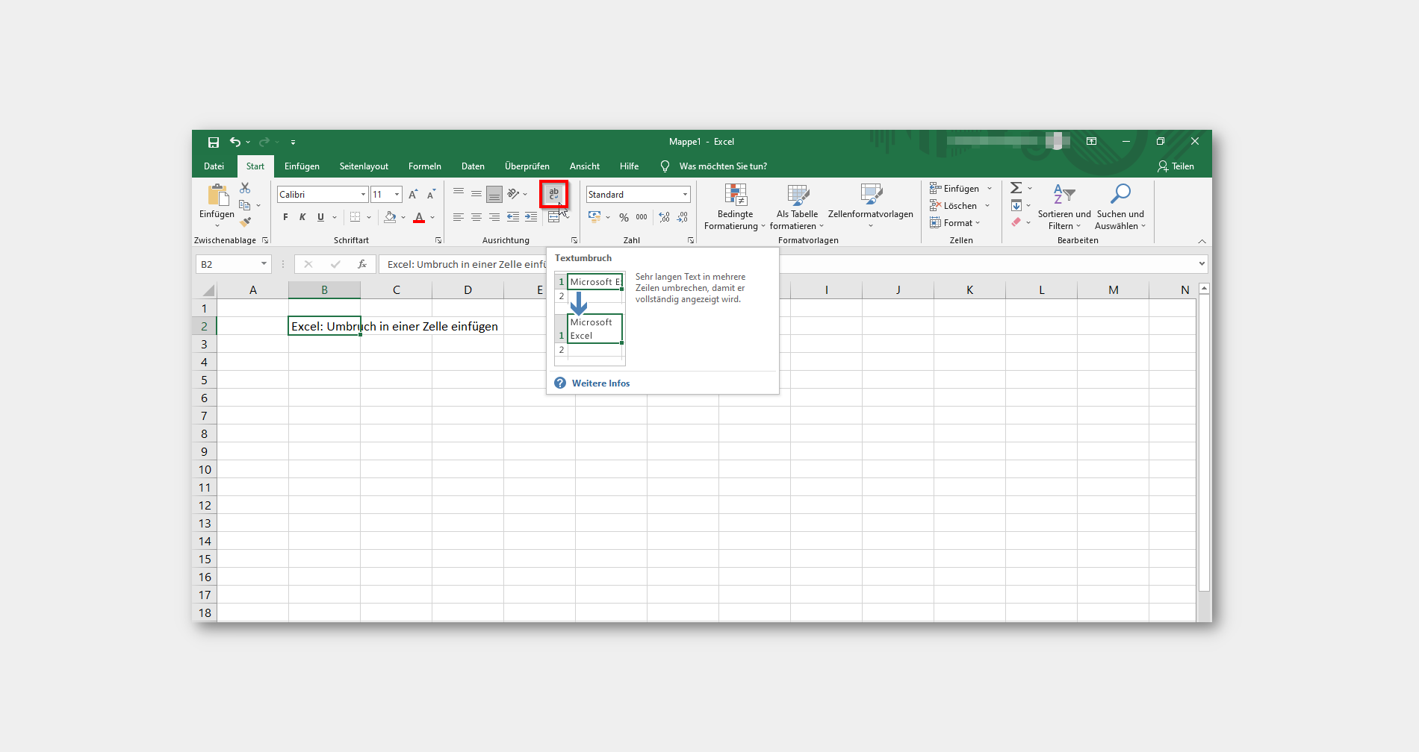Select column header K
Viewport: 1419px width, 752px height.
point(969,290)
